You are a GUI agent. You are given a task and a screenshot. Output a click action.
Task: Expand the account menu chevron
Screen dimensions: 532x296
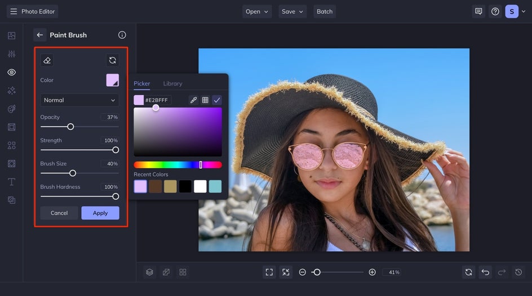click(524, 11)
